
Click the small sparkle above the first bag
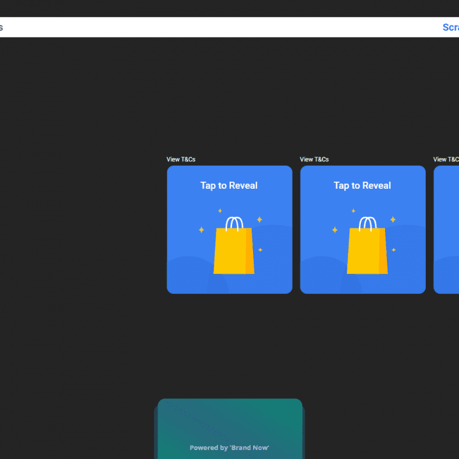[220, 210]
